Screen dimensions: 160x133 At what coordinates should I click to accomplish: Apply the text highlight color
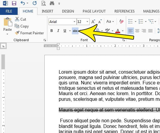point(108,31)
